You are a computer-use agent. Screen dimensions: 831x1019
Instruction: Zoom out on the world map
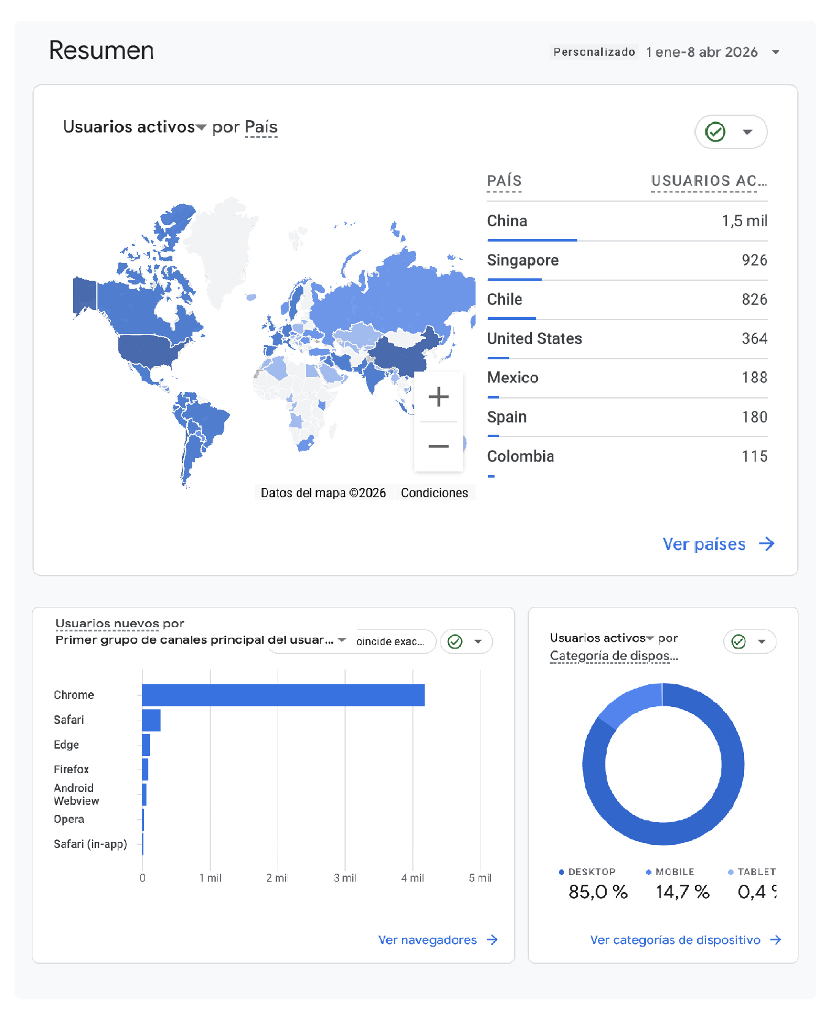click(438, 446)
